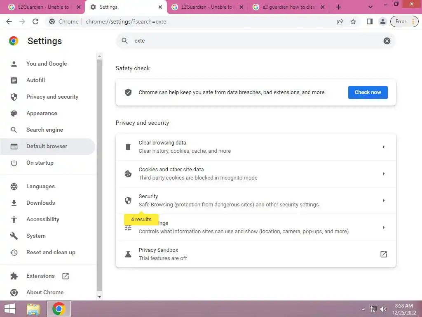The width and height of the screenshot is (422, 317).
Task: Click the search magnifier icon in settings search
Action: tap(124, 41)
